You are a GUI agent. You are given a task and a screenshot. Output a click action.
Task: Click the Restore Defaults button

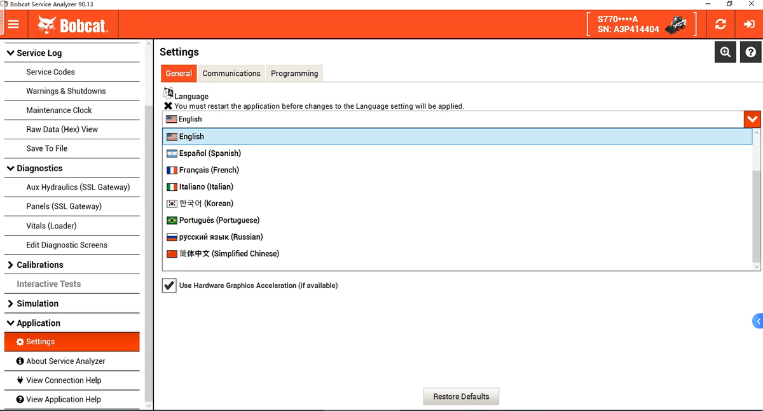point(461,396)
